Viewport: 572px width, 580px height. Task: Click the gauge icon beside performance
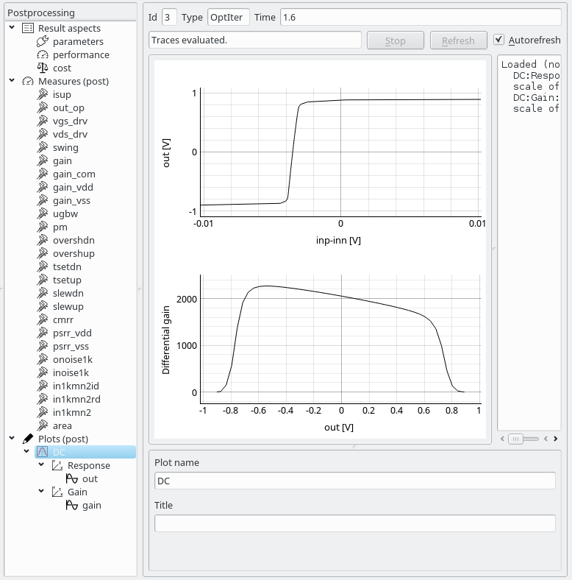42,55
